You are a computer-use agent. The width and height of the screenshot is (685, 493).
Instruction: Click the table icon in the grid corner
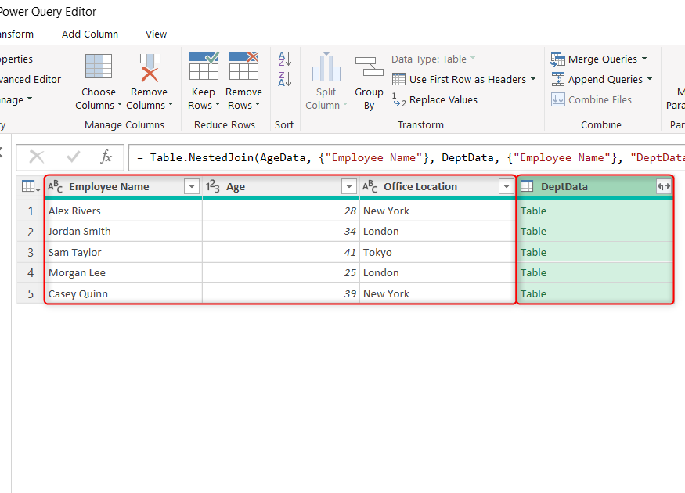tap(31, 187)
